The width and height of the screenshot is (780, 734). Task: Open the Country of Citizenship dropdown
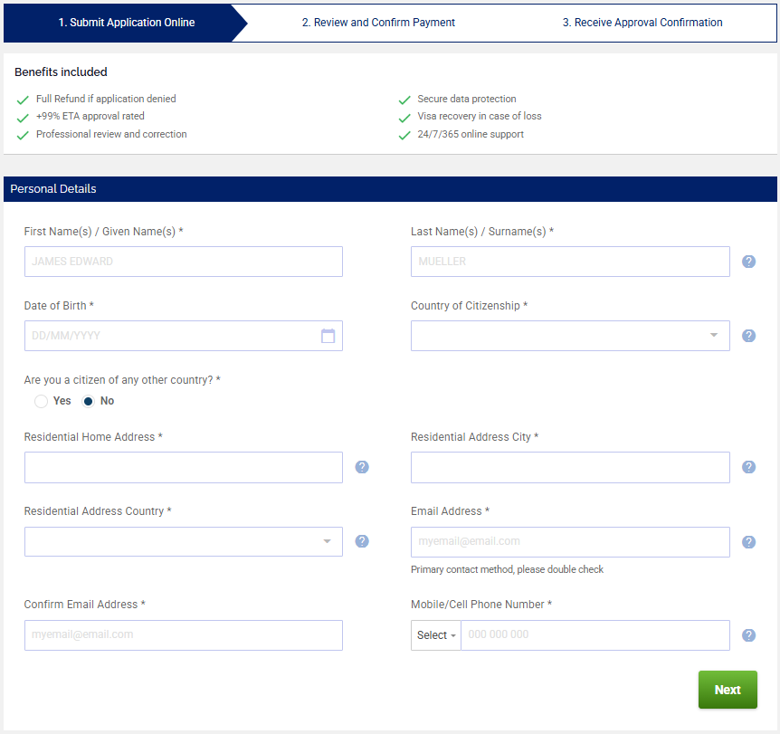[x=570, y=336]
